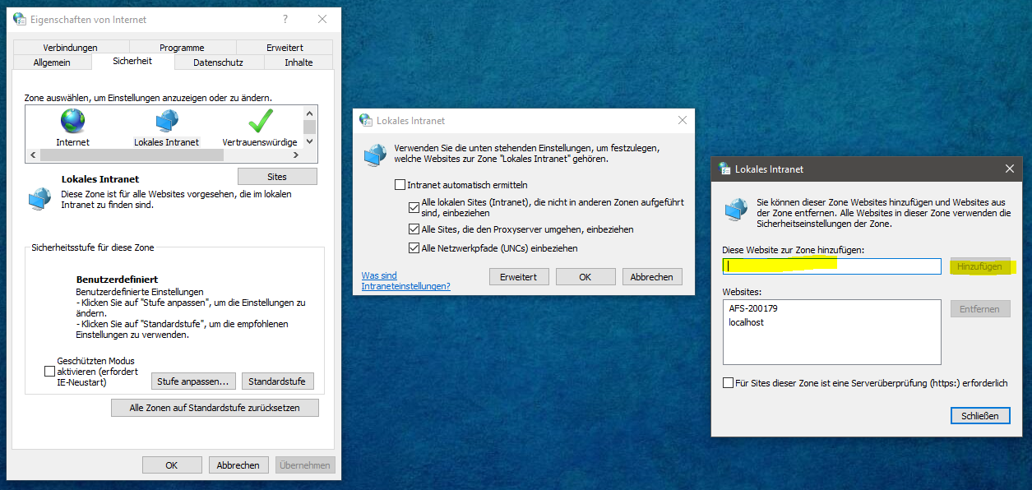This screenshot has width=1032, height=490.
Task: Click Abbrechen in the middle Lokales Intranet dialog
Action: coord(652,277)
